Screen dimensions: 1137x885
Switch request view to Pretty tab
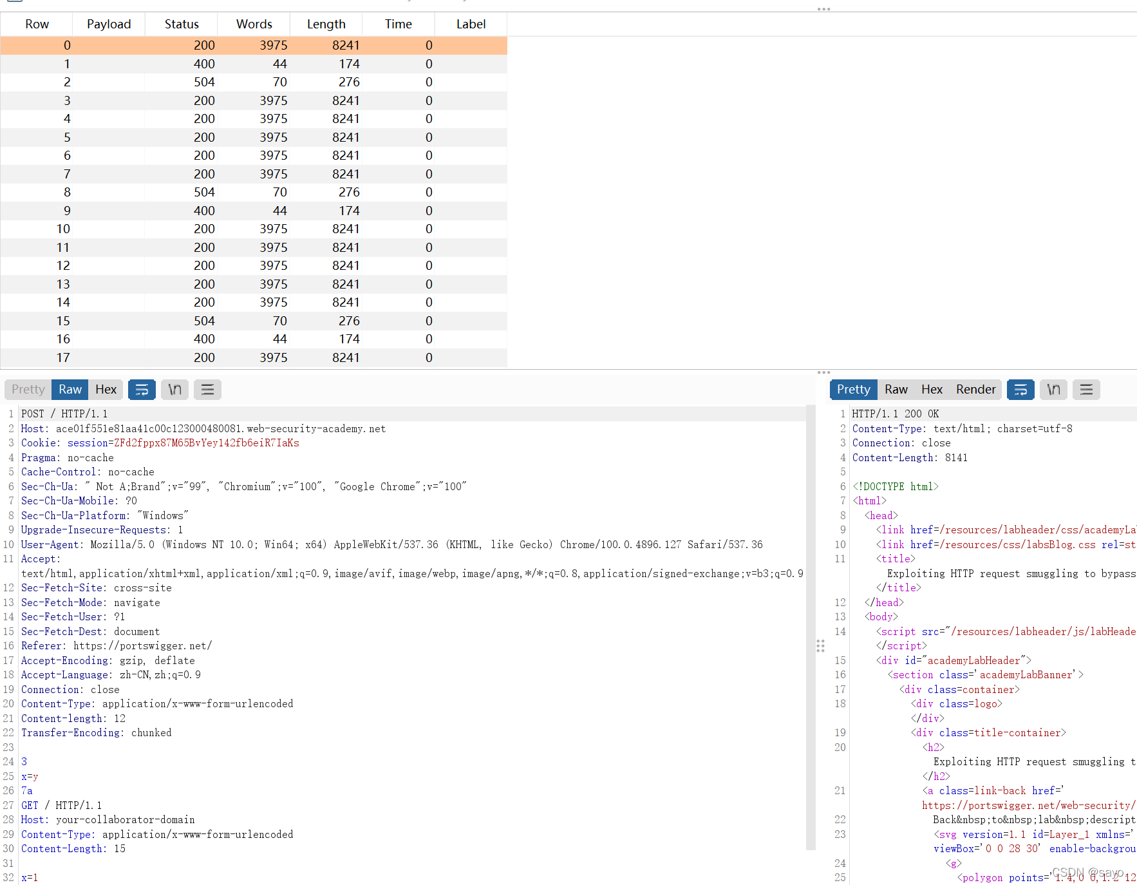tap(28, 389)
